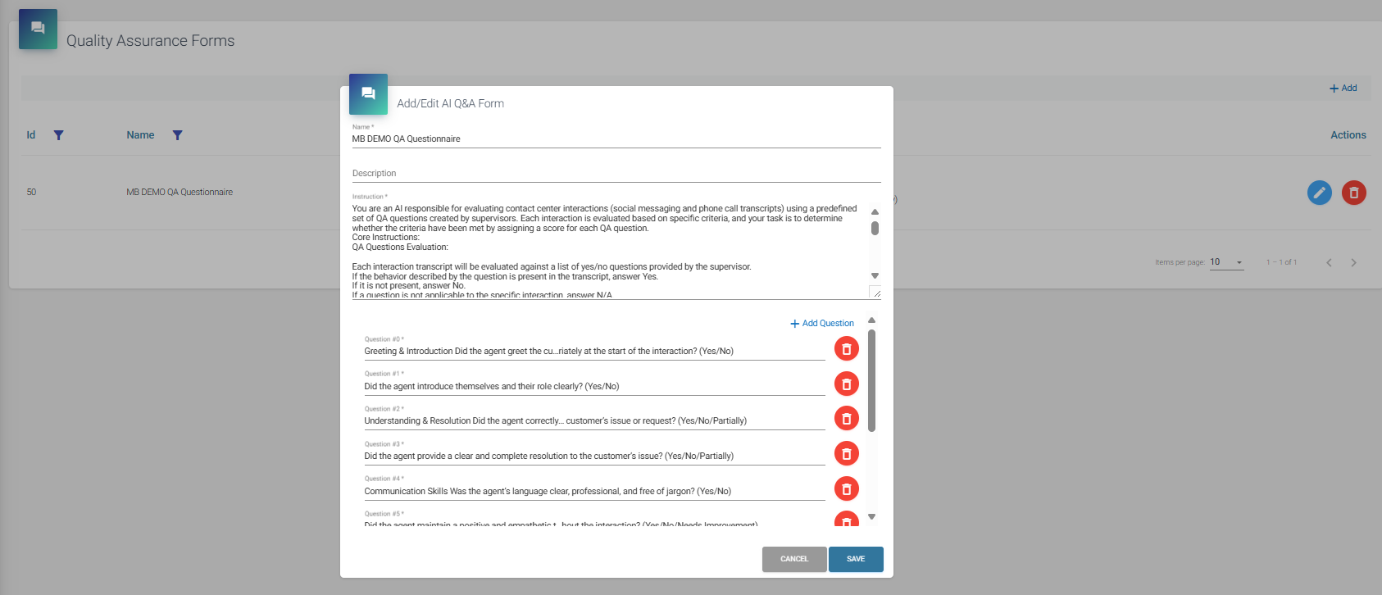Remove Question #2 using its trash button
Image resolution: width=1382 pixels, height=595 pixels.
[x=846, y=419]
